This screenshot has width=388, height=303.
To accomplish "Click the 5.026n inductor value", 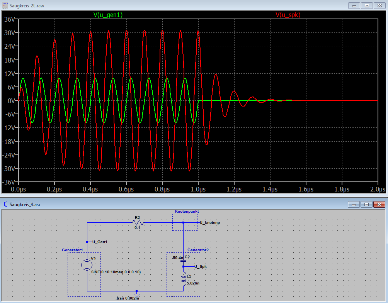I will coord(192,283).
